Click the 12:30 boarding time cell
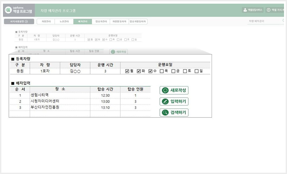Screen dimensions: 287x174 click(105, 95)
